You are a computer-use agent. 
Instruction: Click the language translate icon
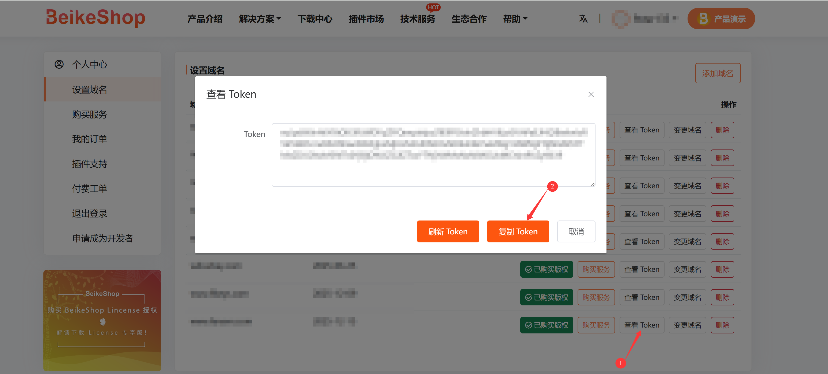pos(583,19)
